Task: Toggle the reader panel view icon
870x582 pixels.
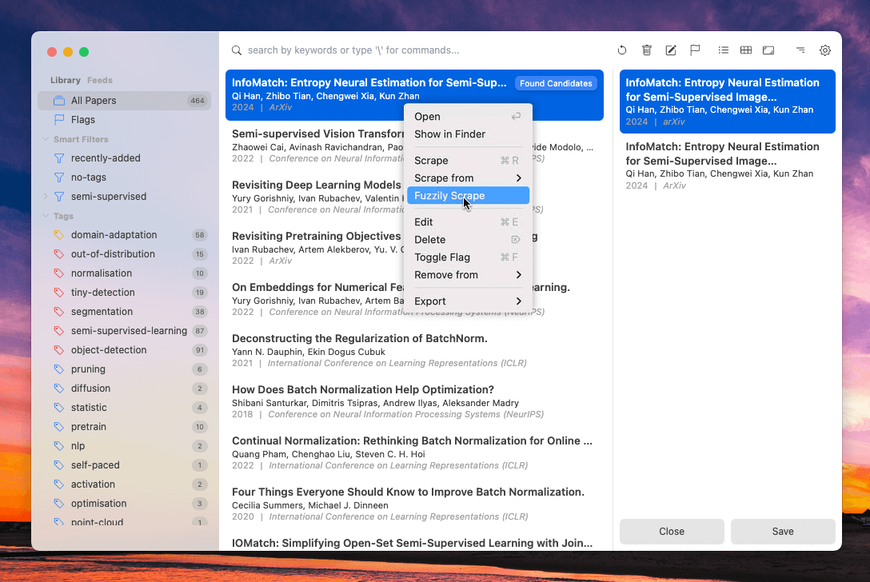Action: pyautogui.click(x=768, y=50)
